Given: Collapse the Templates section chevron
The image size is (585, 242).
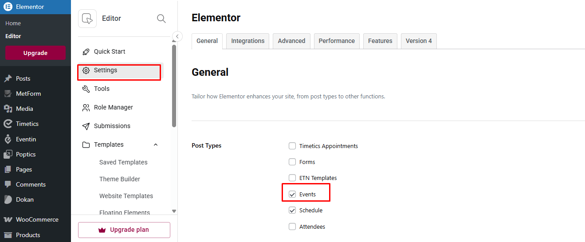Looking at the screenshot, I should tap(156, 145).
